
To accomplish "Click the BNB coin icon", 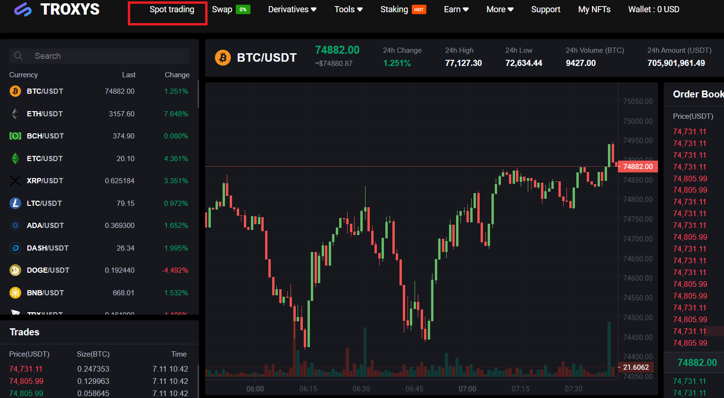I will coord(16,292).
